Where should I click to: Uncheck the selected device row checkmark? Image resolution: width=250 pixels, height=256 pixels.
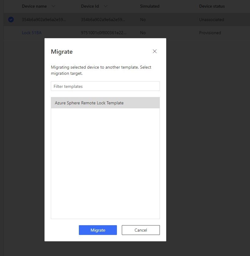[11, 20]
